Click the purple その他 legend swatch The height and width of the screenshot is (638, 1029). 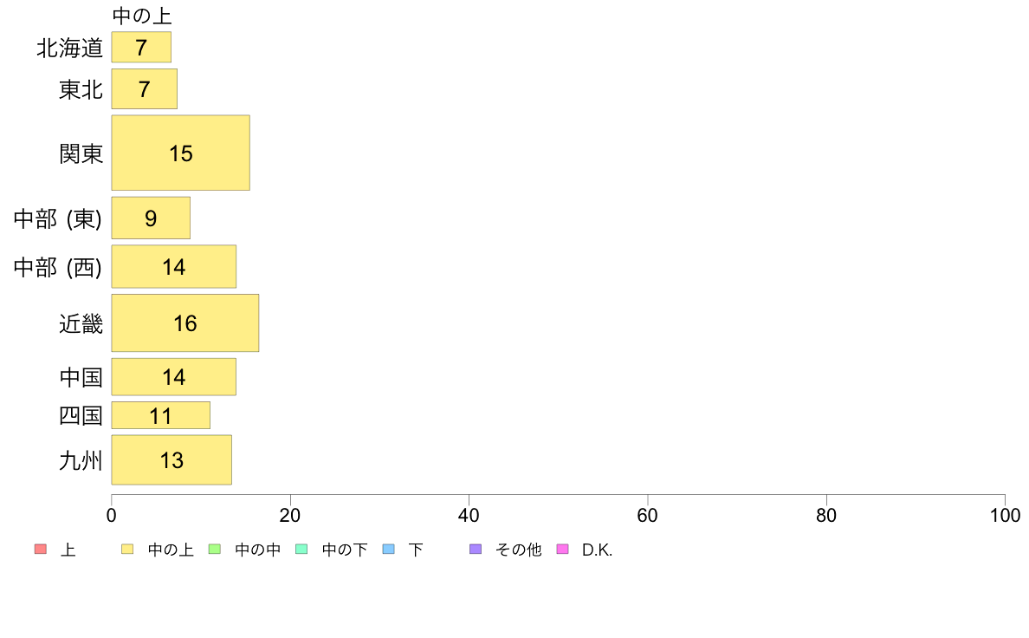click(476, 550)
